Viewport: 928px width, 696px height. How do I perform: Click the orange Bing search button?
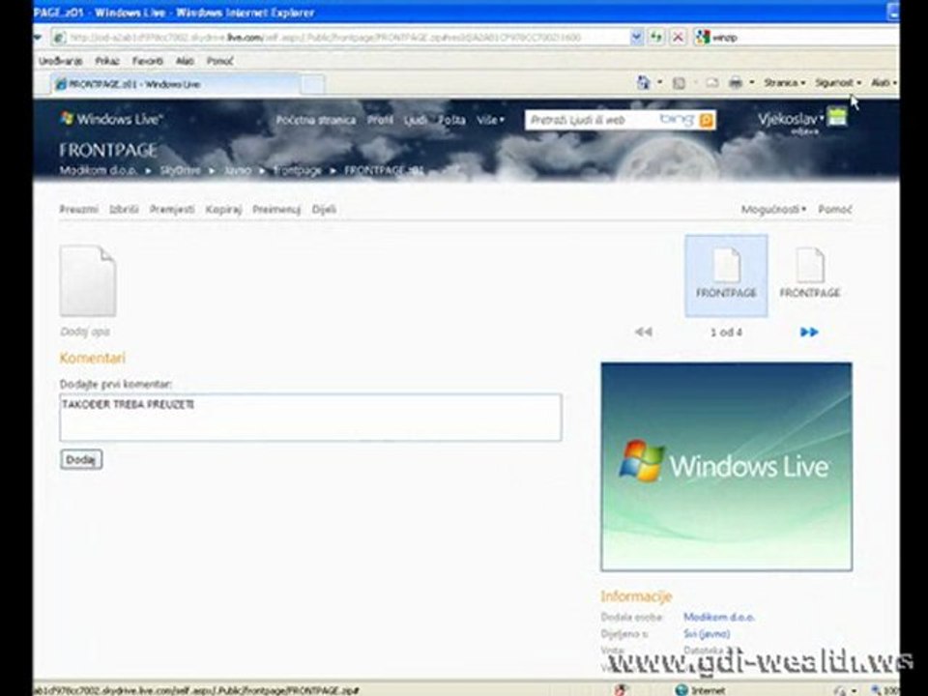click(706, 120)
